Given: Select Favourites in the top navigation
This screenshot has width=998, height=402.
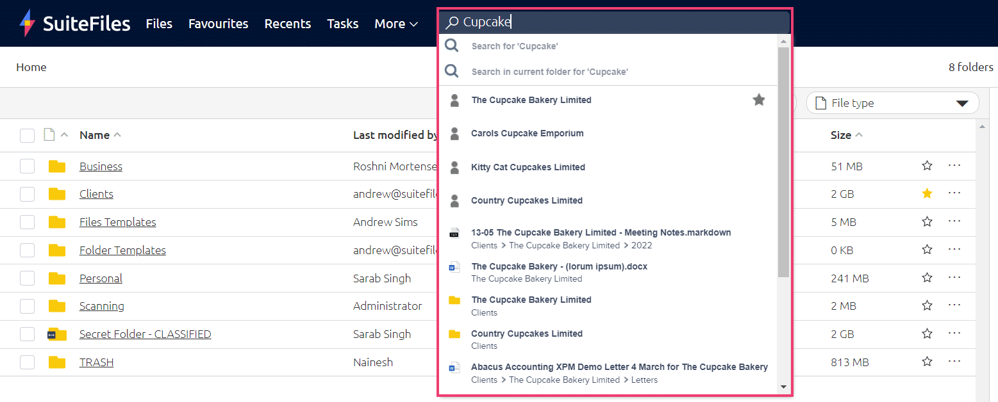Looking at the screenshot, I should tap(218, 24).
